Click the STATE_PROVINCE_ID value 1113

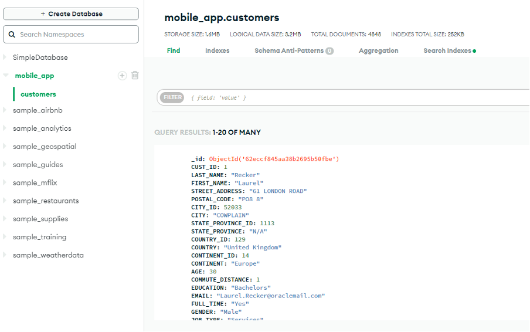click(x=267, y=223)
